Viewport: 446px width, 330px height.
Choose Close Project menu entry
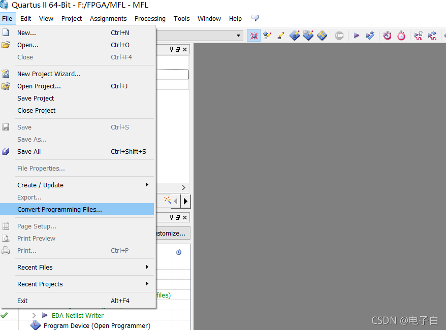coord(77,111)
